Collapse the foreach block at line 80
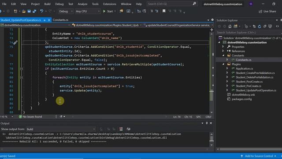 (22, 77)
